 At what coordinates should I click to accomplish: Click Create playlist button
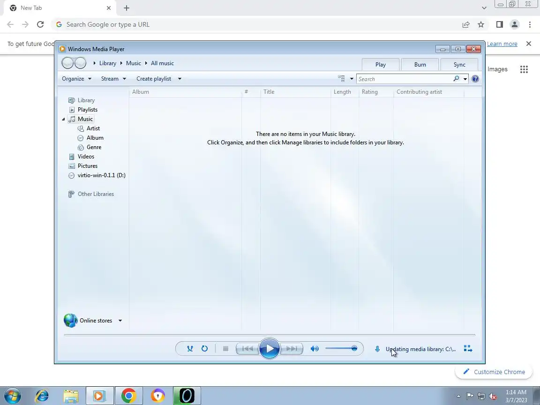[x=154, y=79]
